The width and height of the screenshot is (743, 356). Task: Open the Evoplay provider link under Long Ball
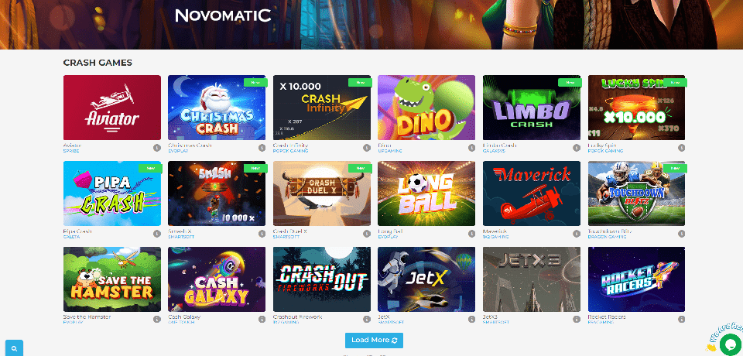coord(387,237)
